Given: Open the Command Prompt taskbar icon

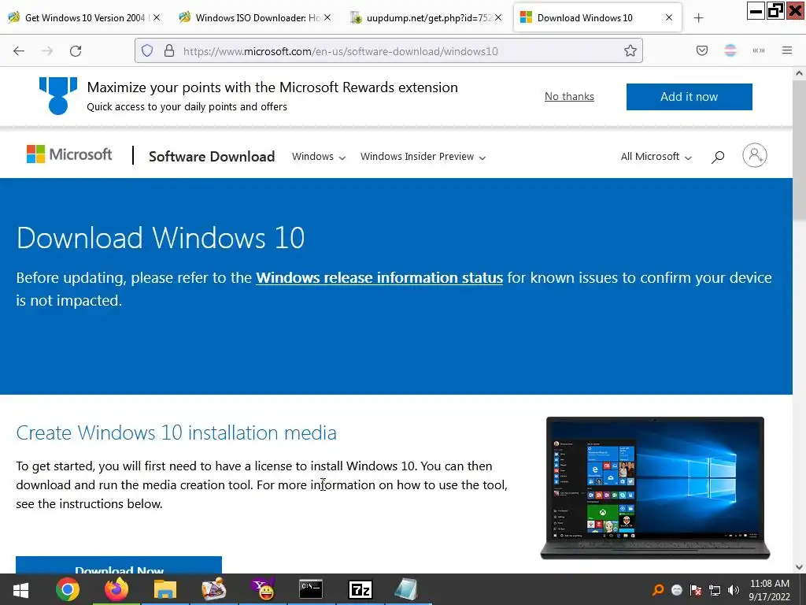Looking at the screenshot, I should click(x=311, y=589).
